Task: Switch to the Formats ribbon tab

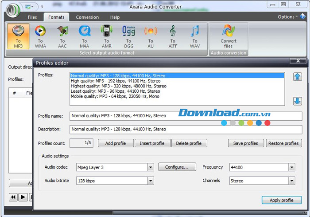Action: [56, 17]
